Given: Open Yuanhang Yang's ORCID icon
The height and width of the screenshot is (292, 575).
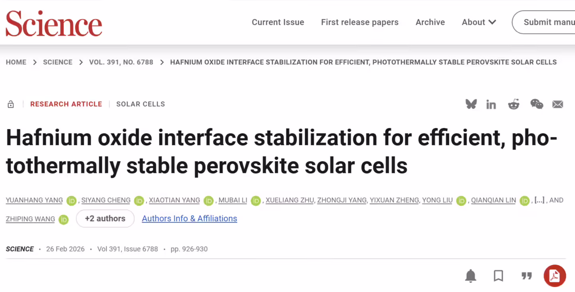Looking at the screenshot, I should pos(71,201).
